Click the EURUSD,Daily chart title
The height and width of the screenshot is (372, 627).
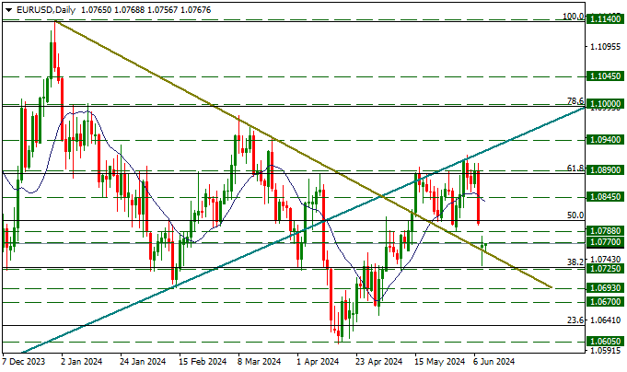click(x=46, y=10)
